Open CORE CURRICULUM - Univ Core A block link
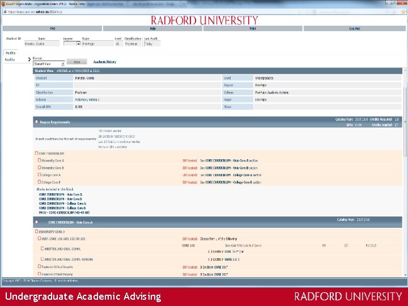 point(61,194)
